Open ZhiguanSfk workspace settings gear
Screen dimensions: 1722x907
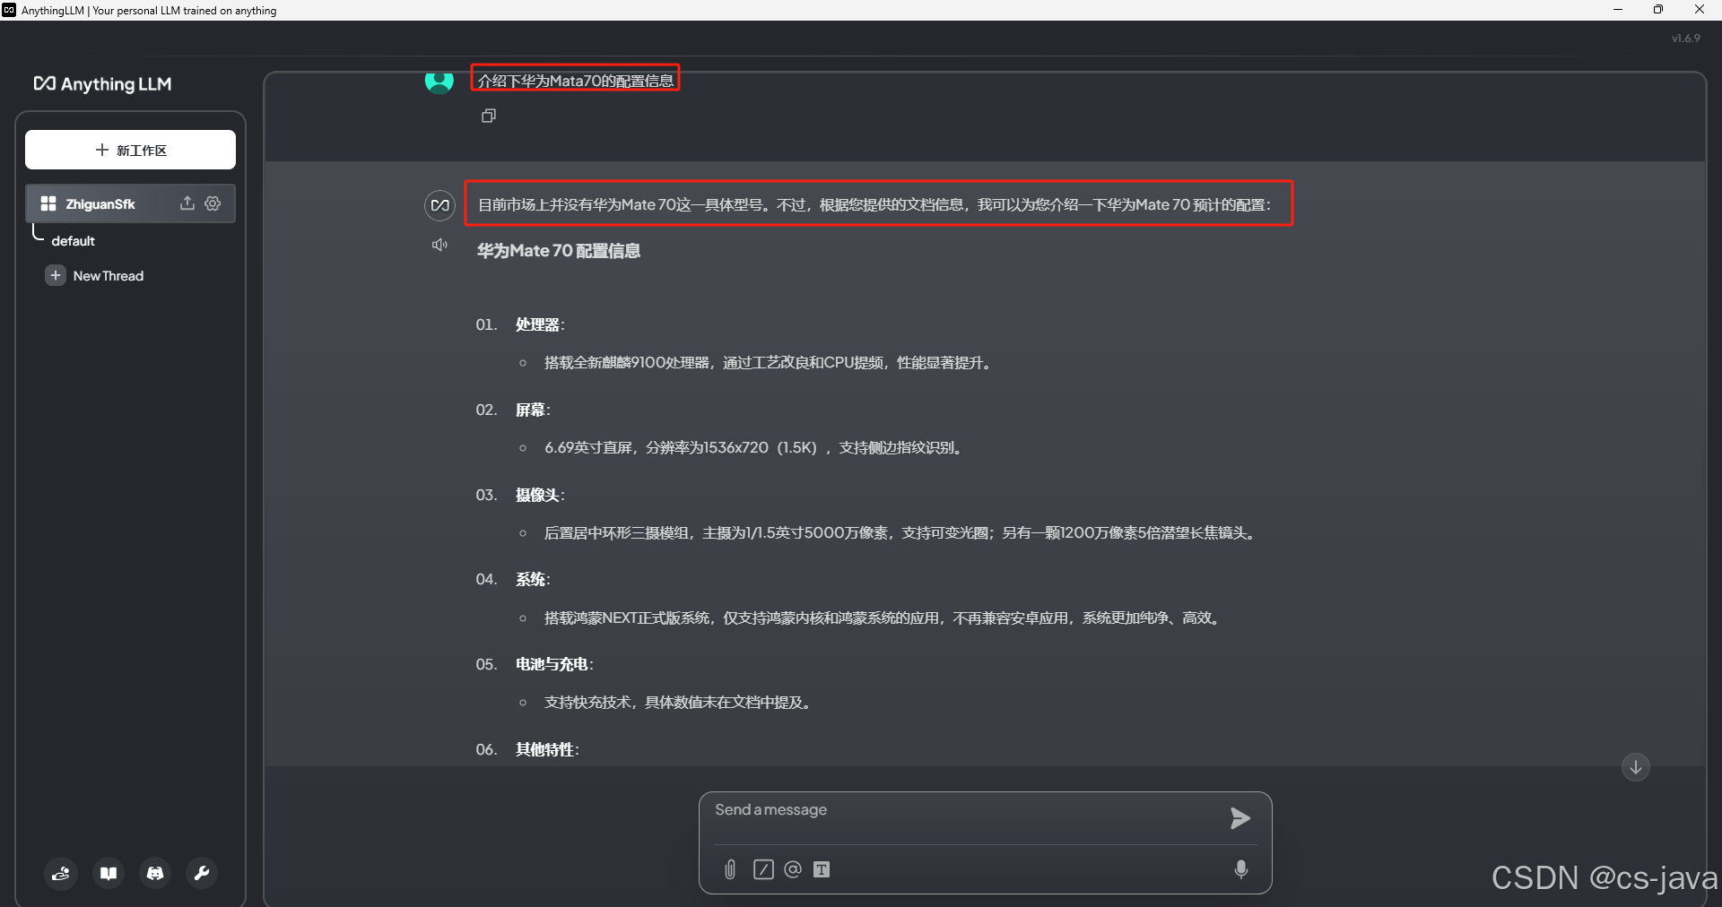click(x=213, y=203)
